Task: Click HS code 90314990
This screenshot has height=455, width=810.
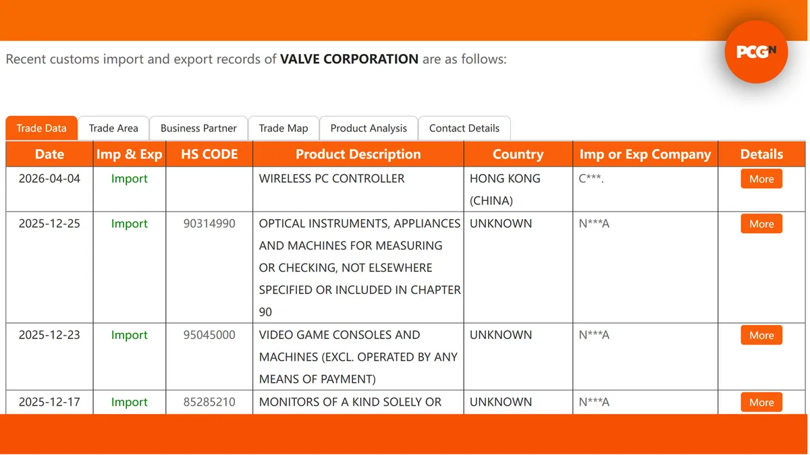Action: pyautogui.click(x=209, y=224)
